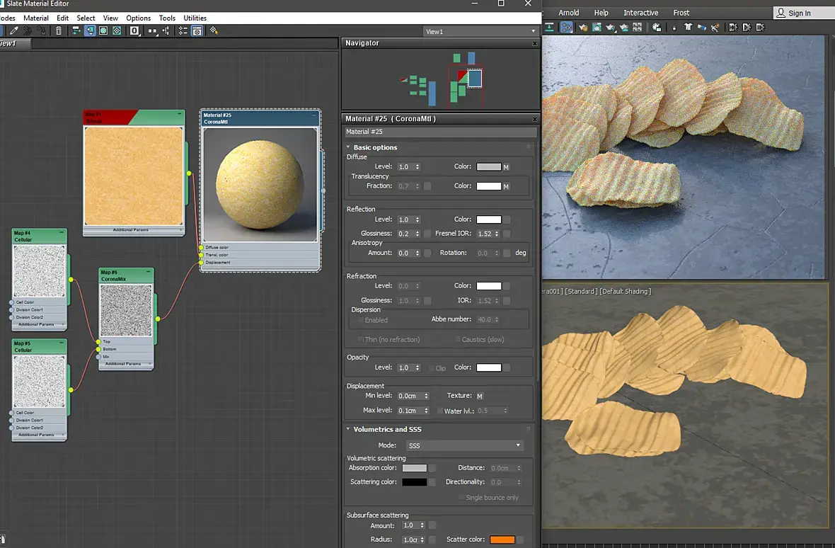Toggle Slate Material Editor icon in main toolbar

(x=567, y=27)
